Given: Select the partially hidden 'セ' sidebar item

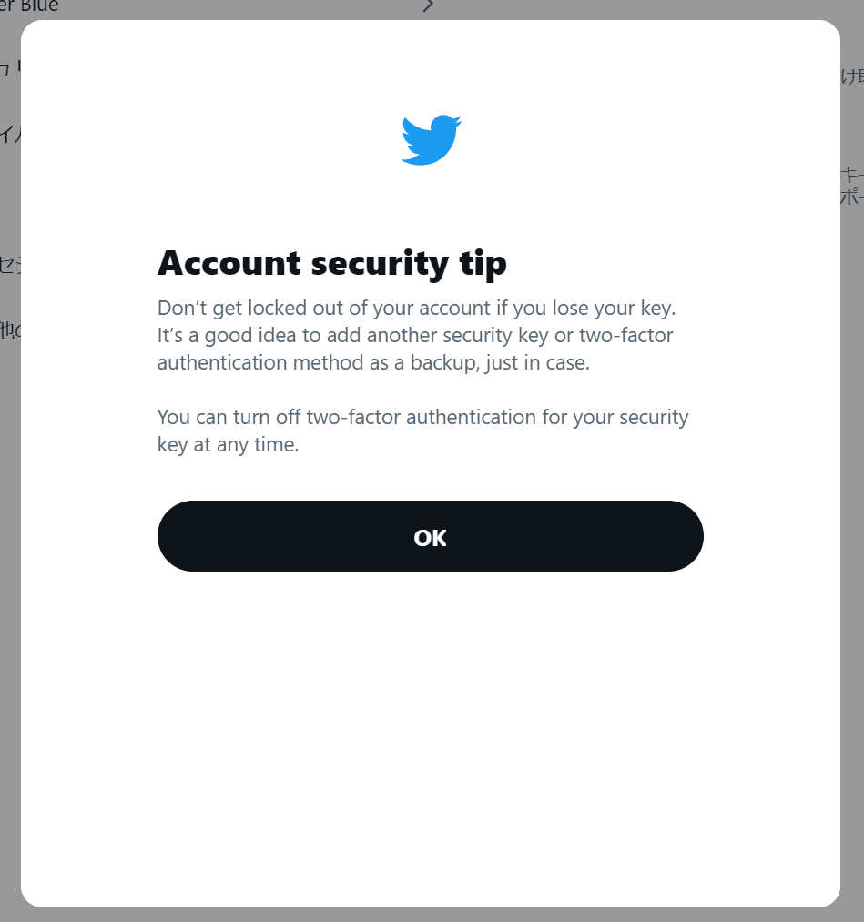Looking at the screenshot, I should (10, 265).
